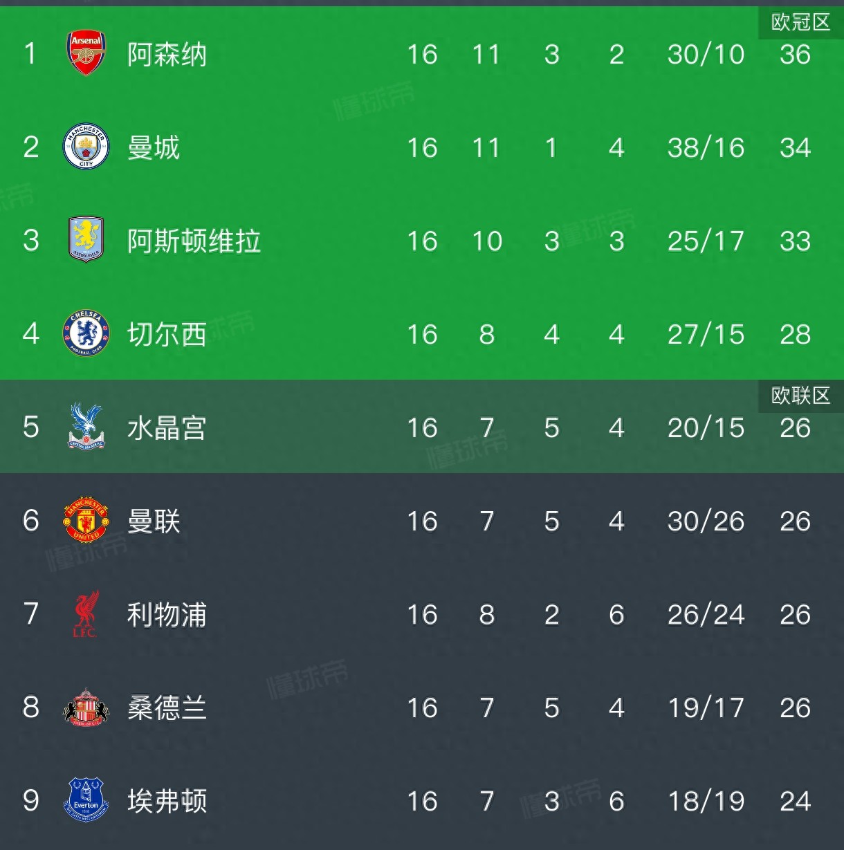Click the Everton club badge
Image resolution: width=844 pixels, height=850 pixels.
tap(86, 800)
